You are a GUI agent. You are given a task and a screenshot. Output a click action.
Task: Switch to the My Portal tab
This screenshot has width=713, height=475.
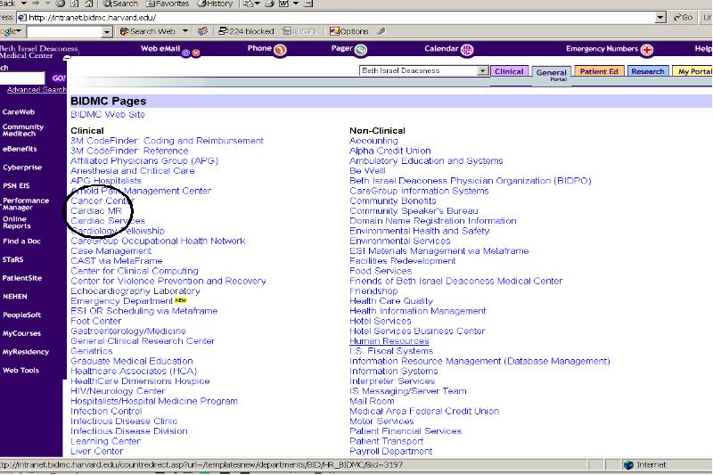tap(693, 71)
